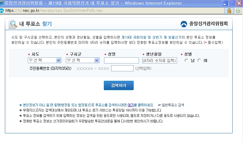Open the 구시군 dropdown
Viewport: 243px width, 143px height.
click(83, 60)
